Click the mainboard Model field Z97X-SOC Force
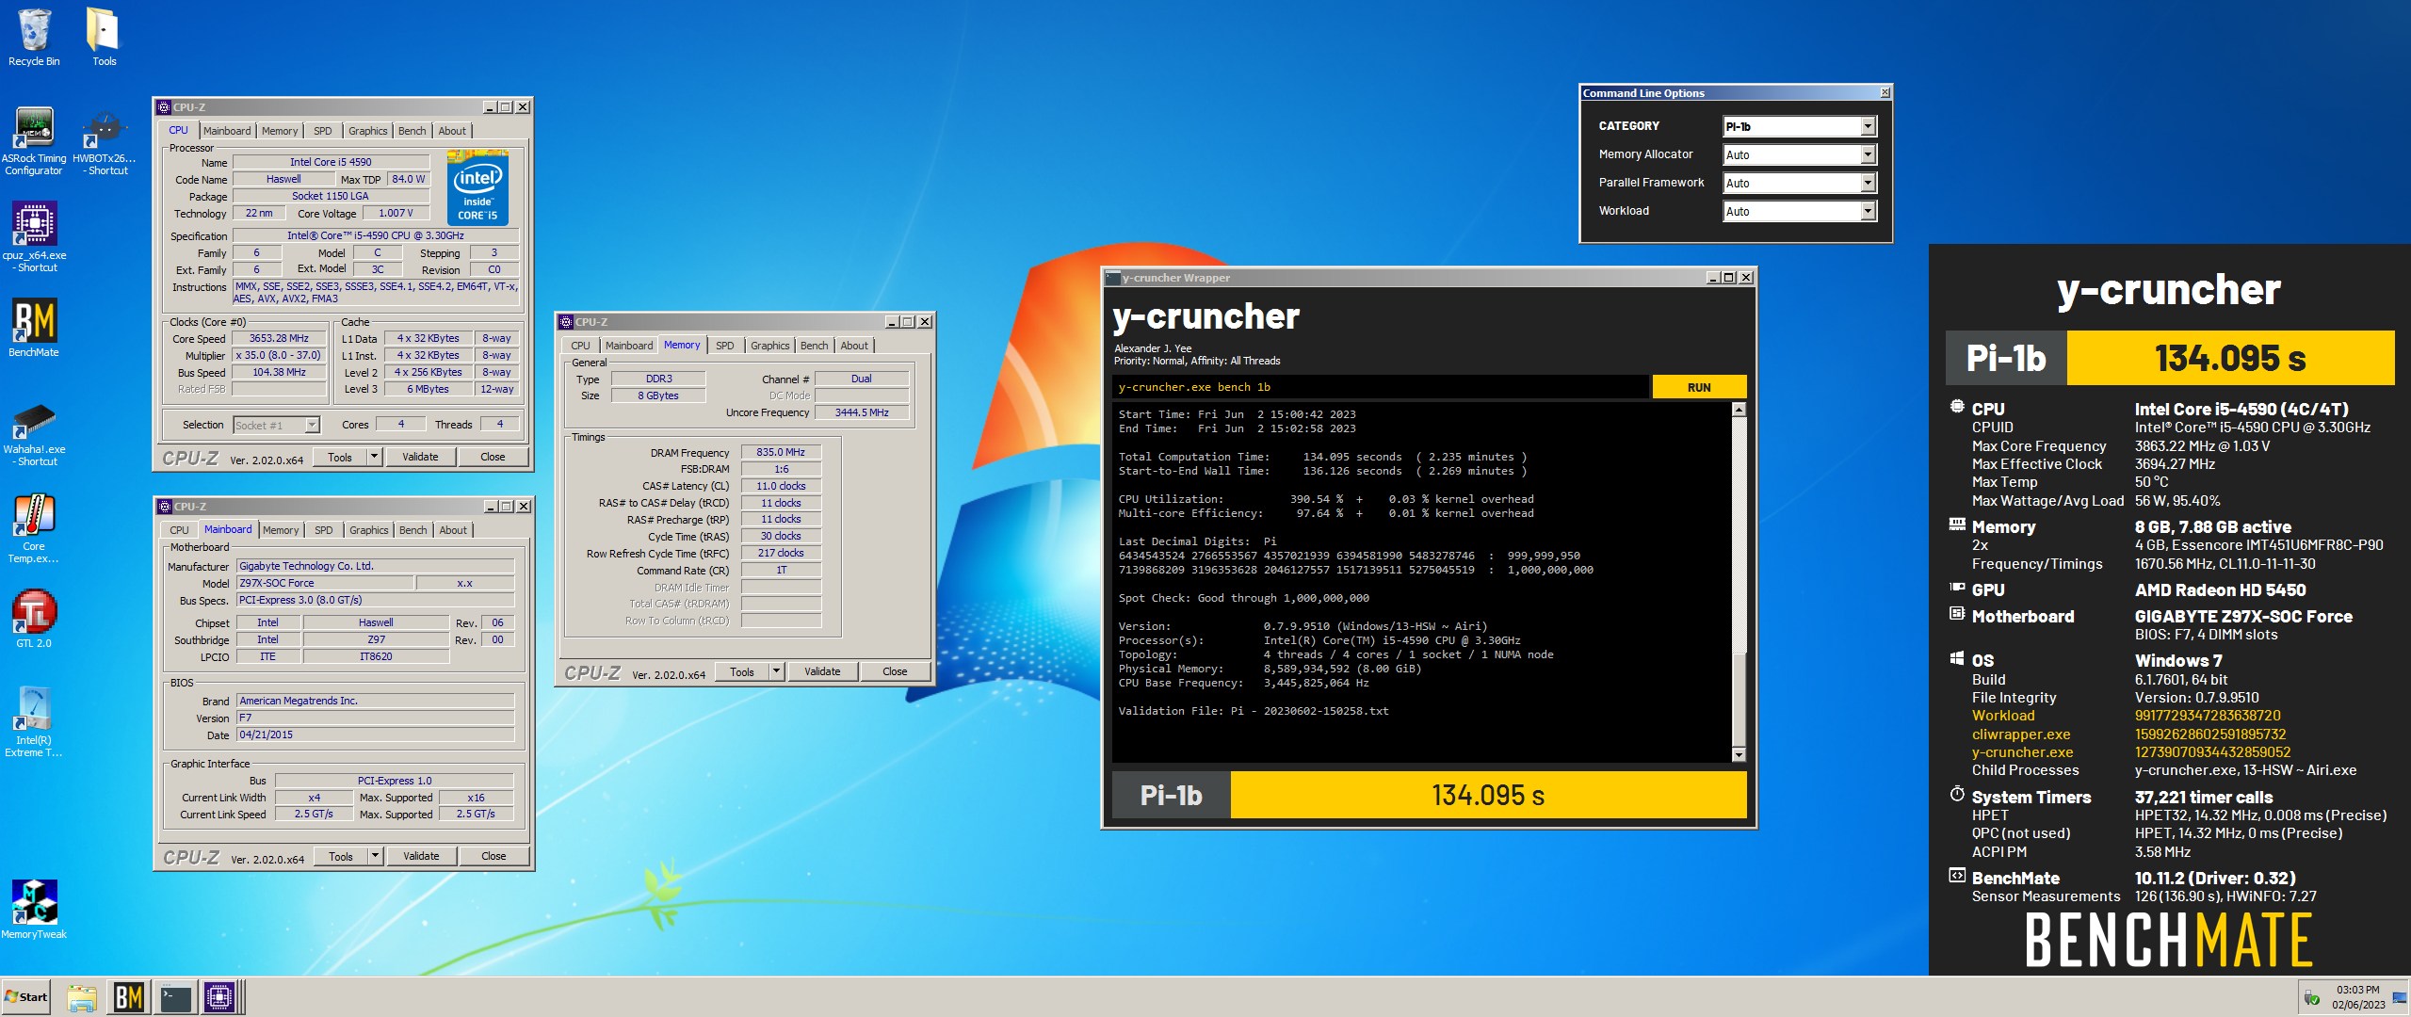The height and width of the screenshot is (1017, 2411). tap(325, 584)
